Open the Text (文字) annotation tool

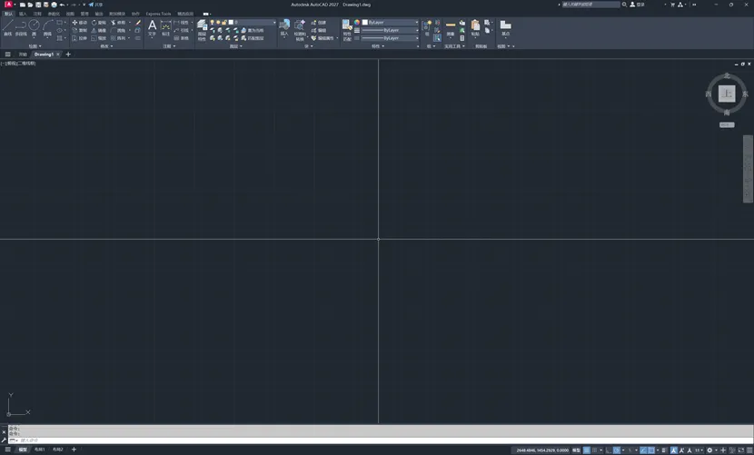(x=152, y=28)
